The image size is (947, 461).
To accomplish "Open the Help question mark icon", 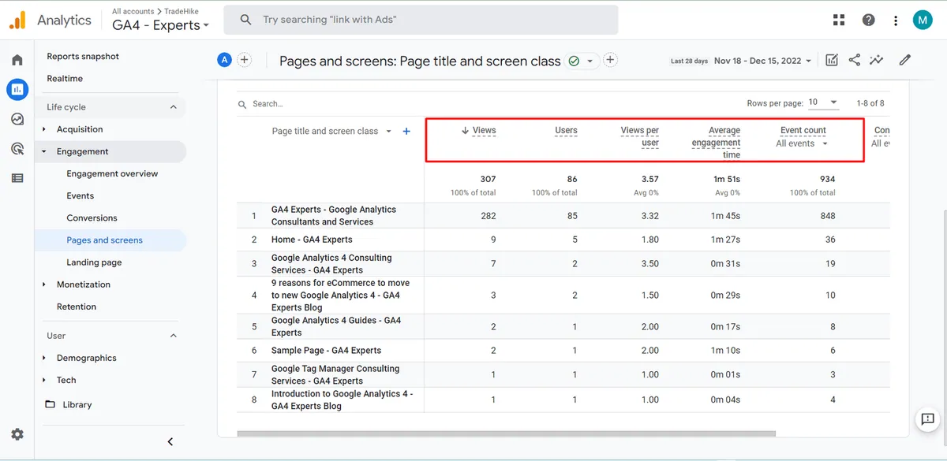I will click(x=868, y=20).
